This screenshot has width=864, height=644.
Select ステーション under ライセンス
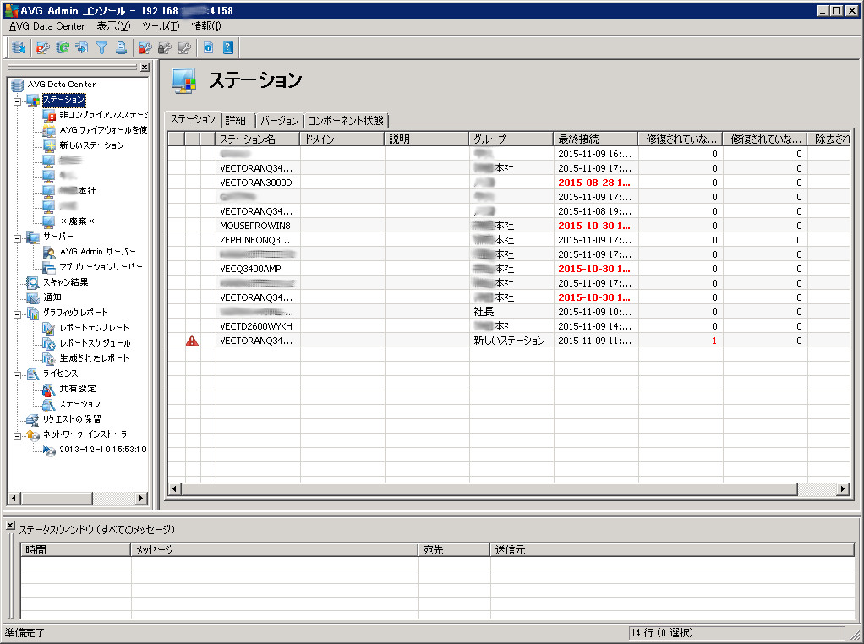[x=79, y=404]
